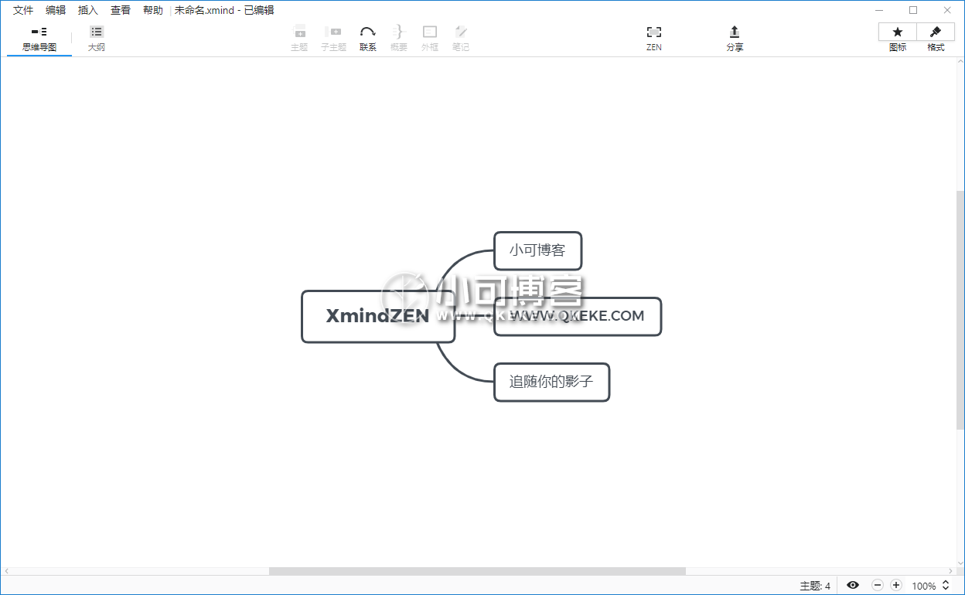Screen dimensions: 965x595
Task: Switch to the 大纲 outline view
Action: 97,39
